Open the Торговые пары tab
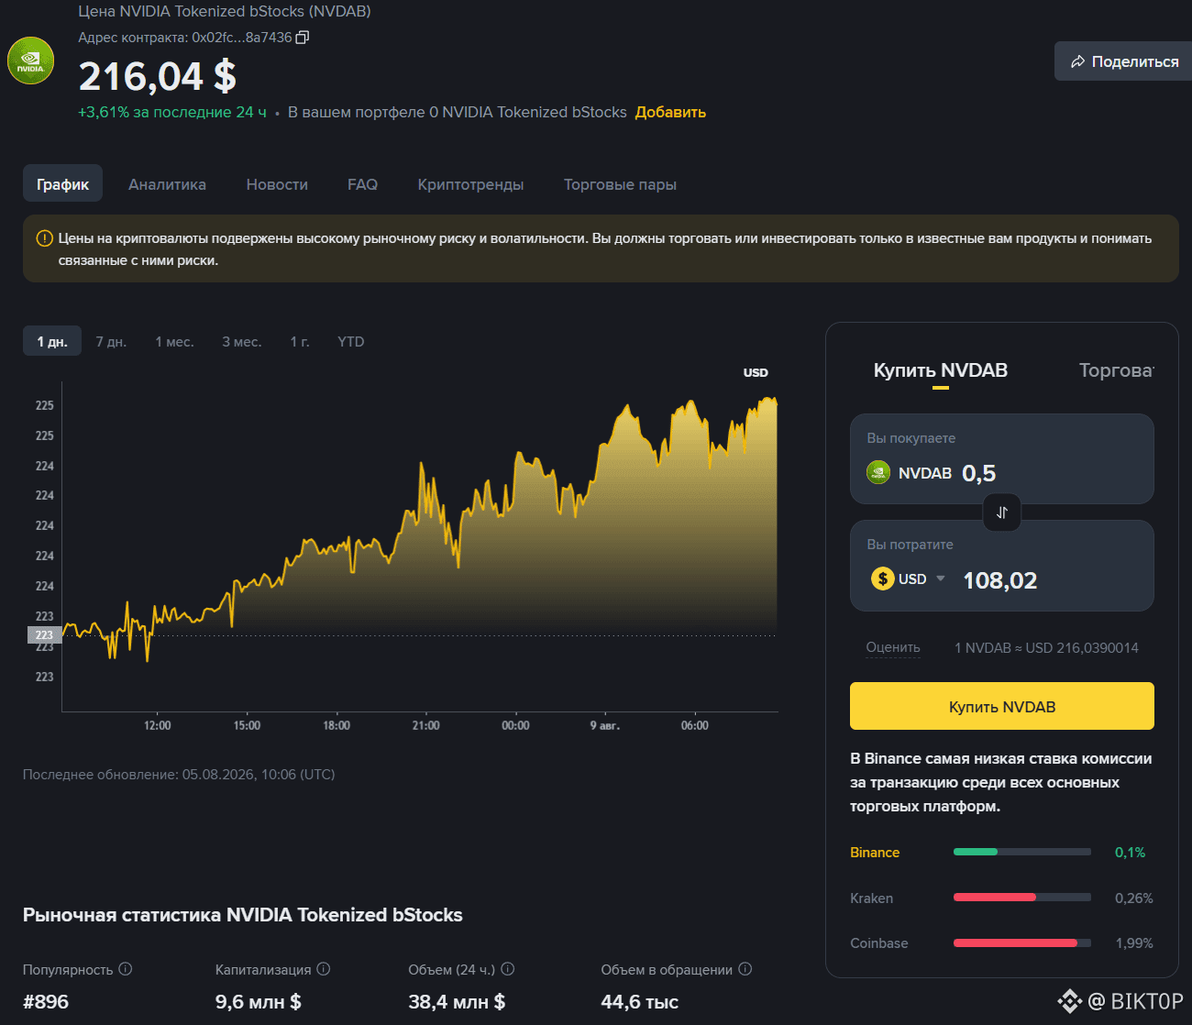The width and height of the screenshot is (1192, 1025). click(x=620, y=184)
